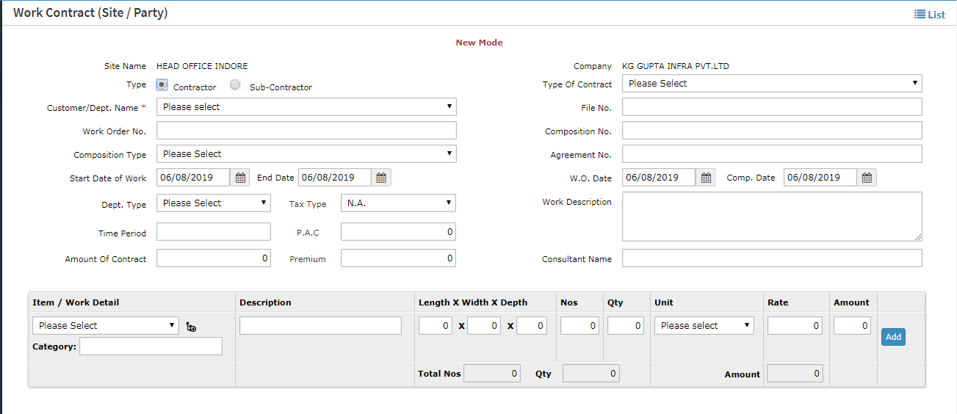Click the Category text field

(x=151, y=346)
